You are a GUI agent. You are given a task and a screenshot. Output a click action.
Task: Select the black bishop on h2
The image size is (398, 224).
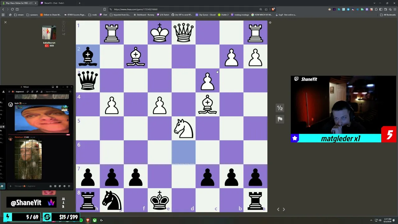[88, 56]
